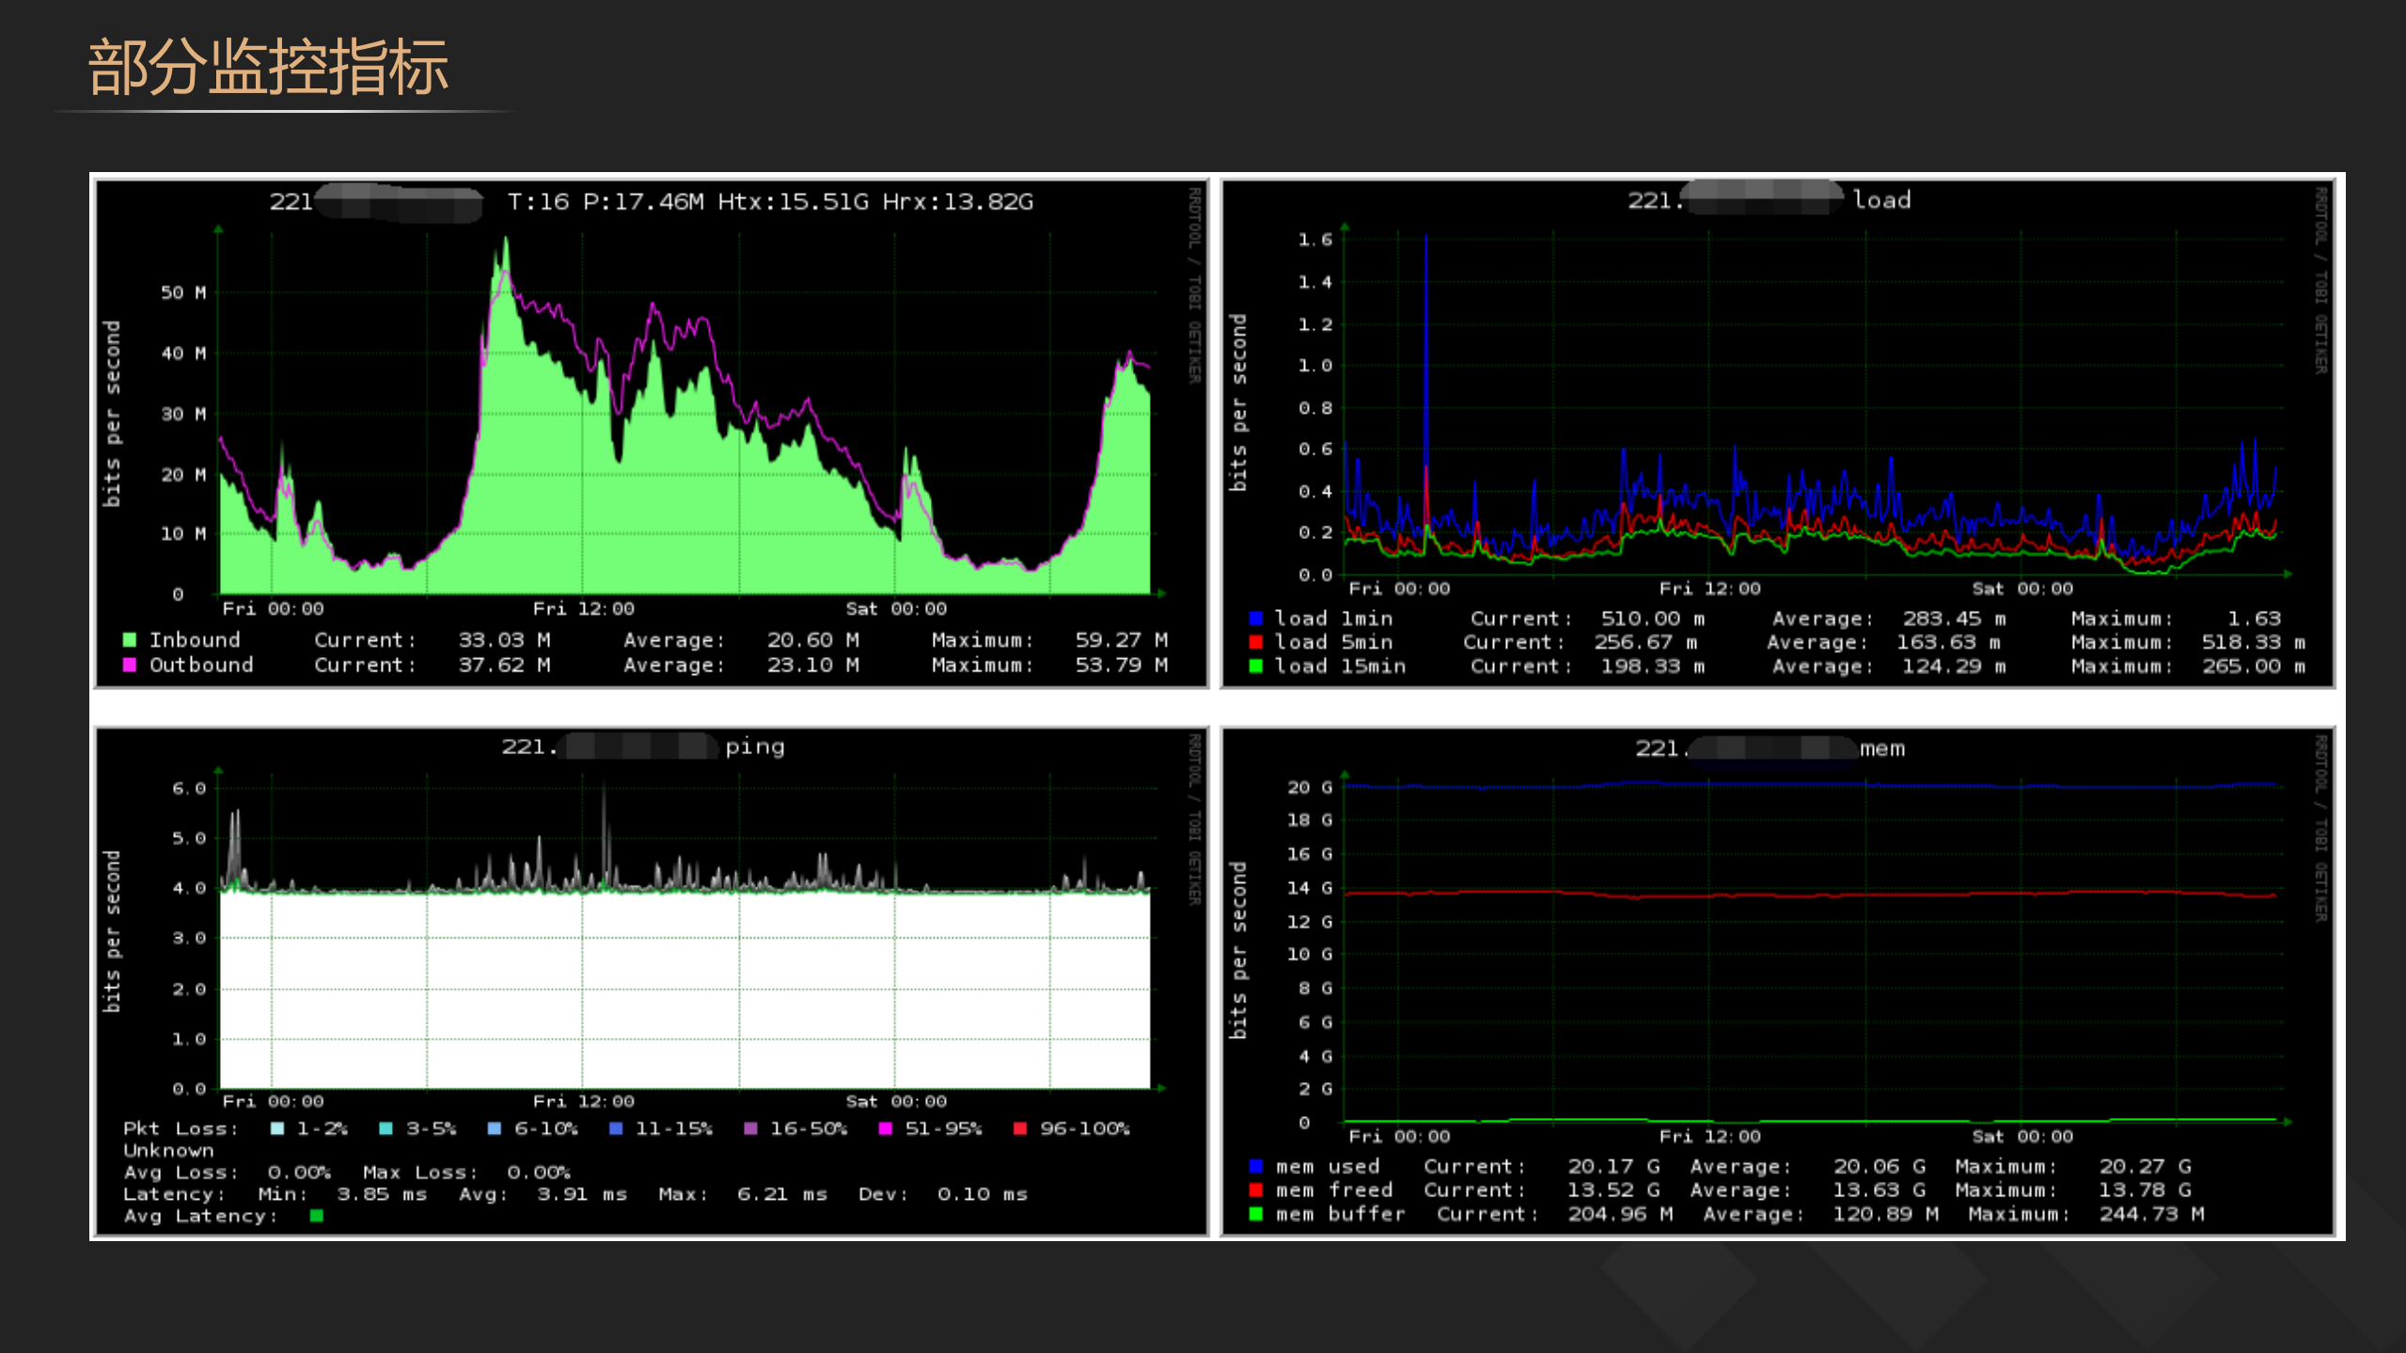Click the blue load 1min legend square
Image resolution: width=2406 pixels, height=1353 pixels.
pyautogui.click(x=1255, y=619)
